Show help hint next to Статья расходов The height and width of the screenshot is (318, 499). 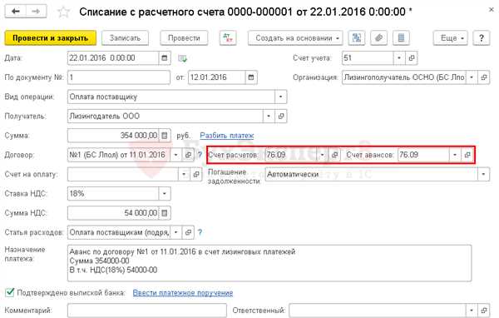(200, 232)
